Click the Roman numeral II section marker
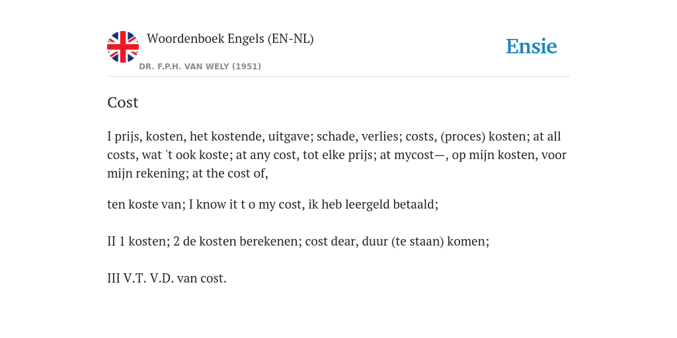Image resolution: width=677 pixels, height=338 pixels. (111, 242)
